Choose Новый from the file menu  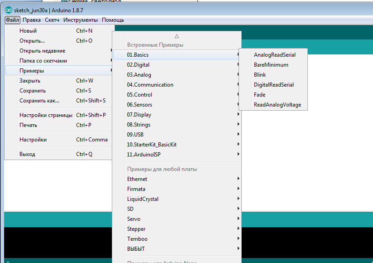coord(58,31)
